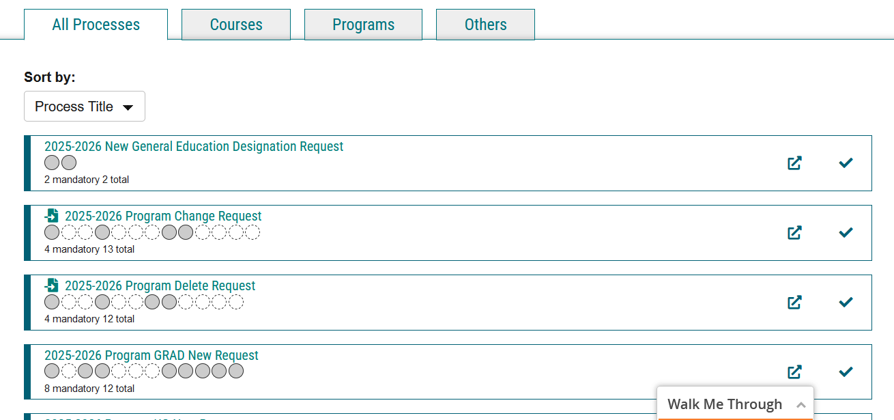Click checkmark icon for Program Change Request
Screen dimensions: 894x420
pyautogui.click(x=846, y=232)
